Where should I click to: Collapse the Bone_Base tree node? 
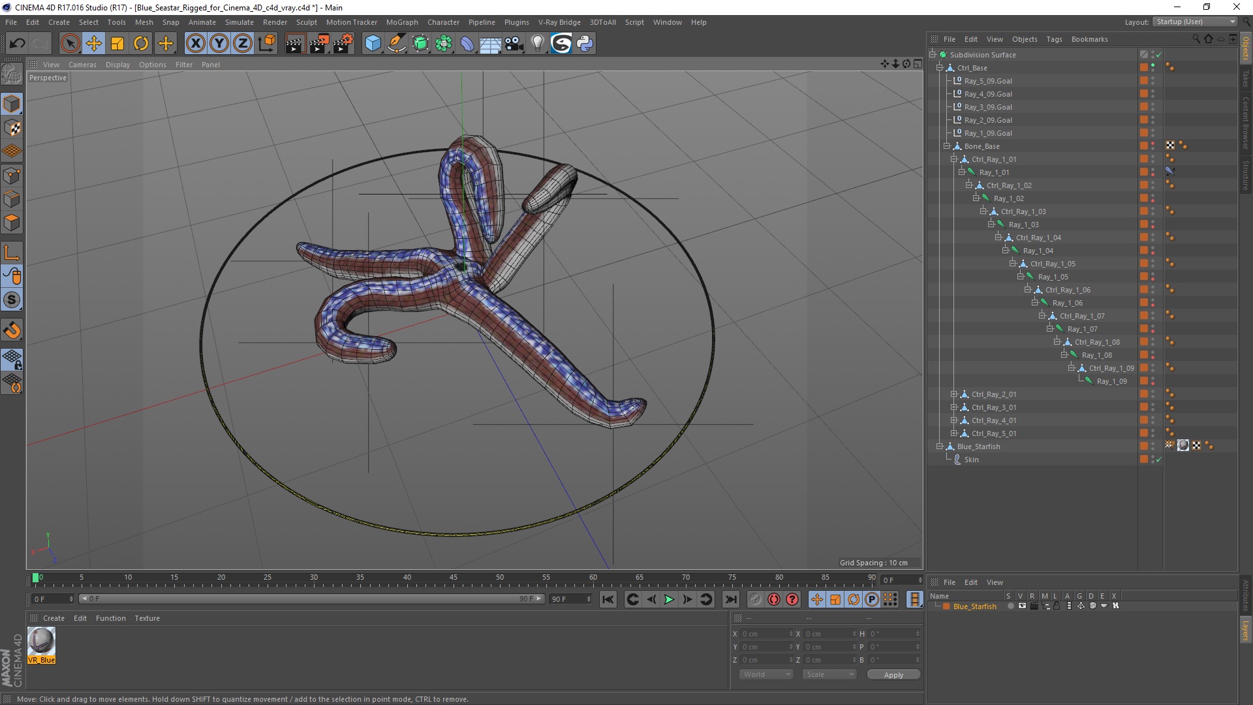947,146
